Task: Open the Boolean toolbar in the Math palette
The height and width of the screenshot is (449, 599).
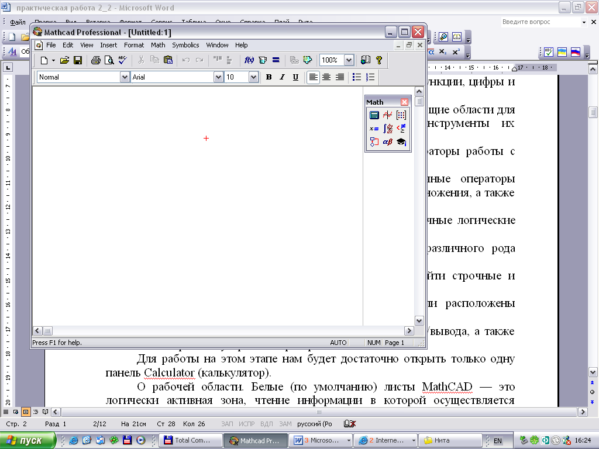Action: point(401,129)
